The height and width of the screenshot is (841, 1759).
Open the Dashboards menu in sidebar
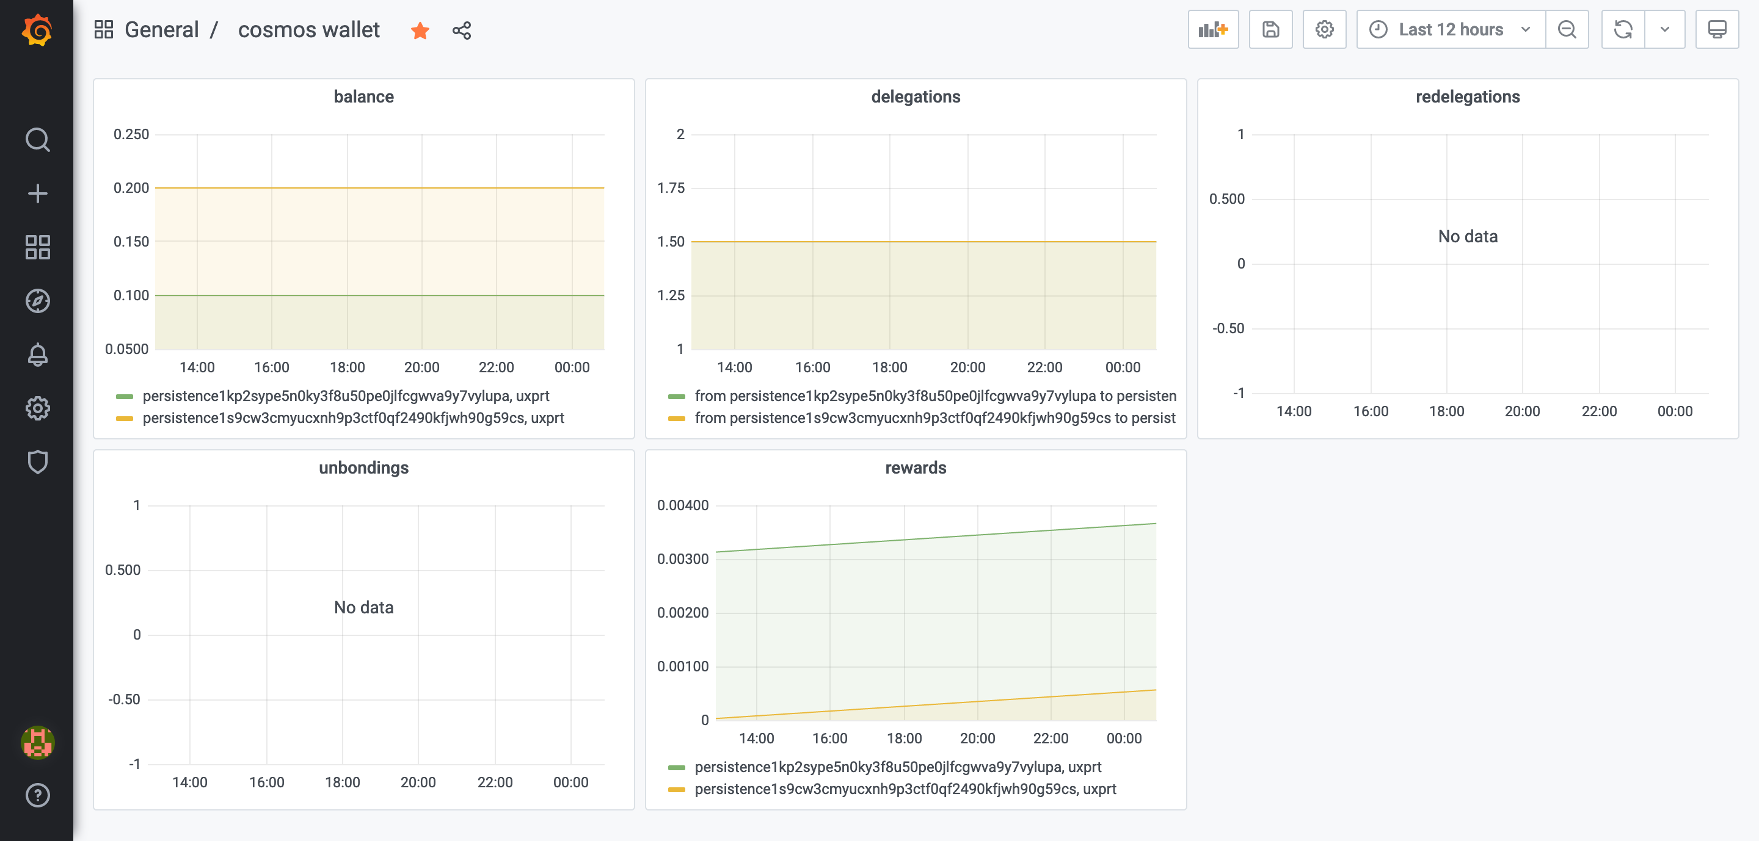pyautogui.click(x=37, y=248)
